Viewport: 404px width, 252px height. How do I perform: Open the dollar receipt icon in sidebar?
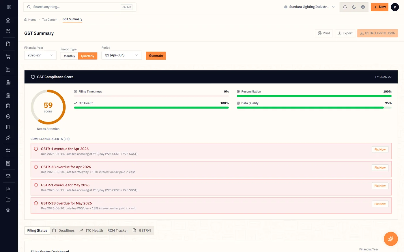(8, 163)
